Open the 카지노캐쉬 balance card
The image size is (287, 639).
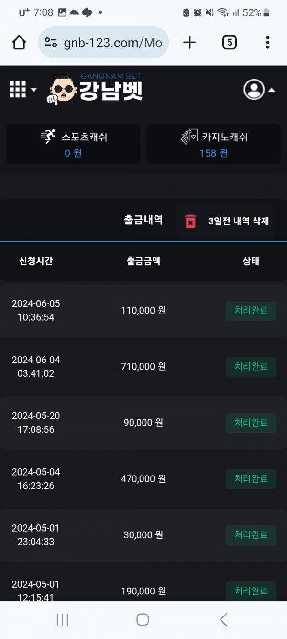[213, 144]
